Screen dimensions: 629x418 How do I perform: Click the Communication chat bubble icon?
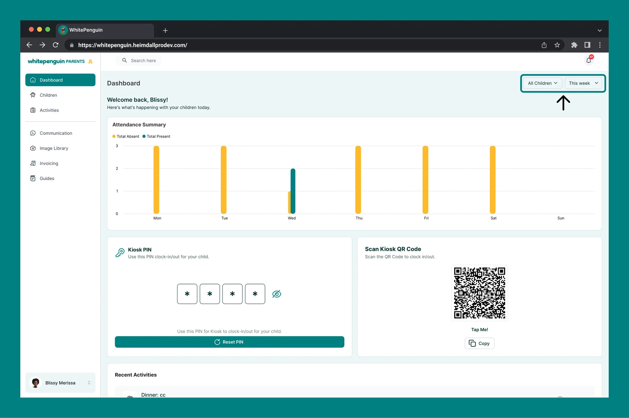click(33, 133)
